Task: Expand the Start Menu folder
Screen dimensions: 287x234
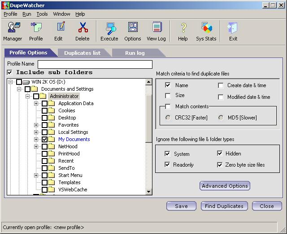Action: pos(36,175)
